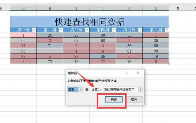This screenshot has width=196, height=123.
Task: Select column I header
Action: [x=76, y=8]
